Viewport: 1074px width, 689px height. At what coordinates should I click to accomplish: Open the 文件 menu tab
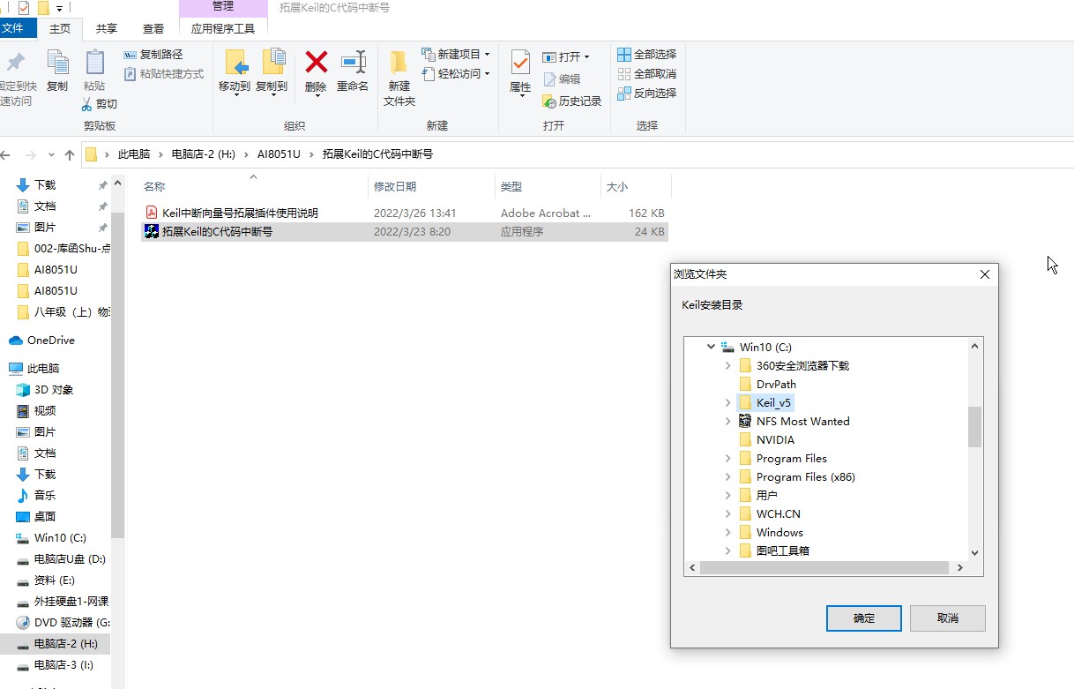[13, 28]
